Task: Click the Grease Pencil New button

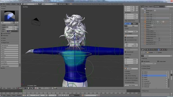Action: click(133, 26)
